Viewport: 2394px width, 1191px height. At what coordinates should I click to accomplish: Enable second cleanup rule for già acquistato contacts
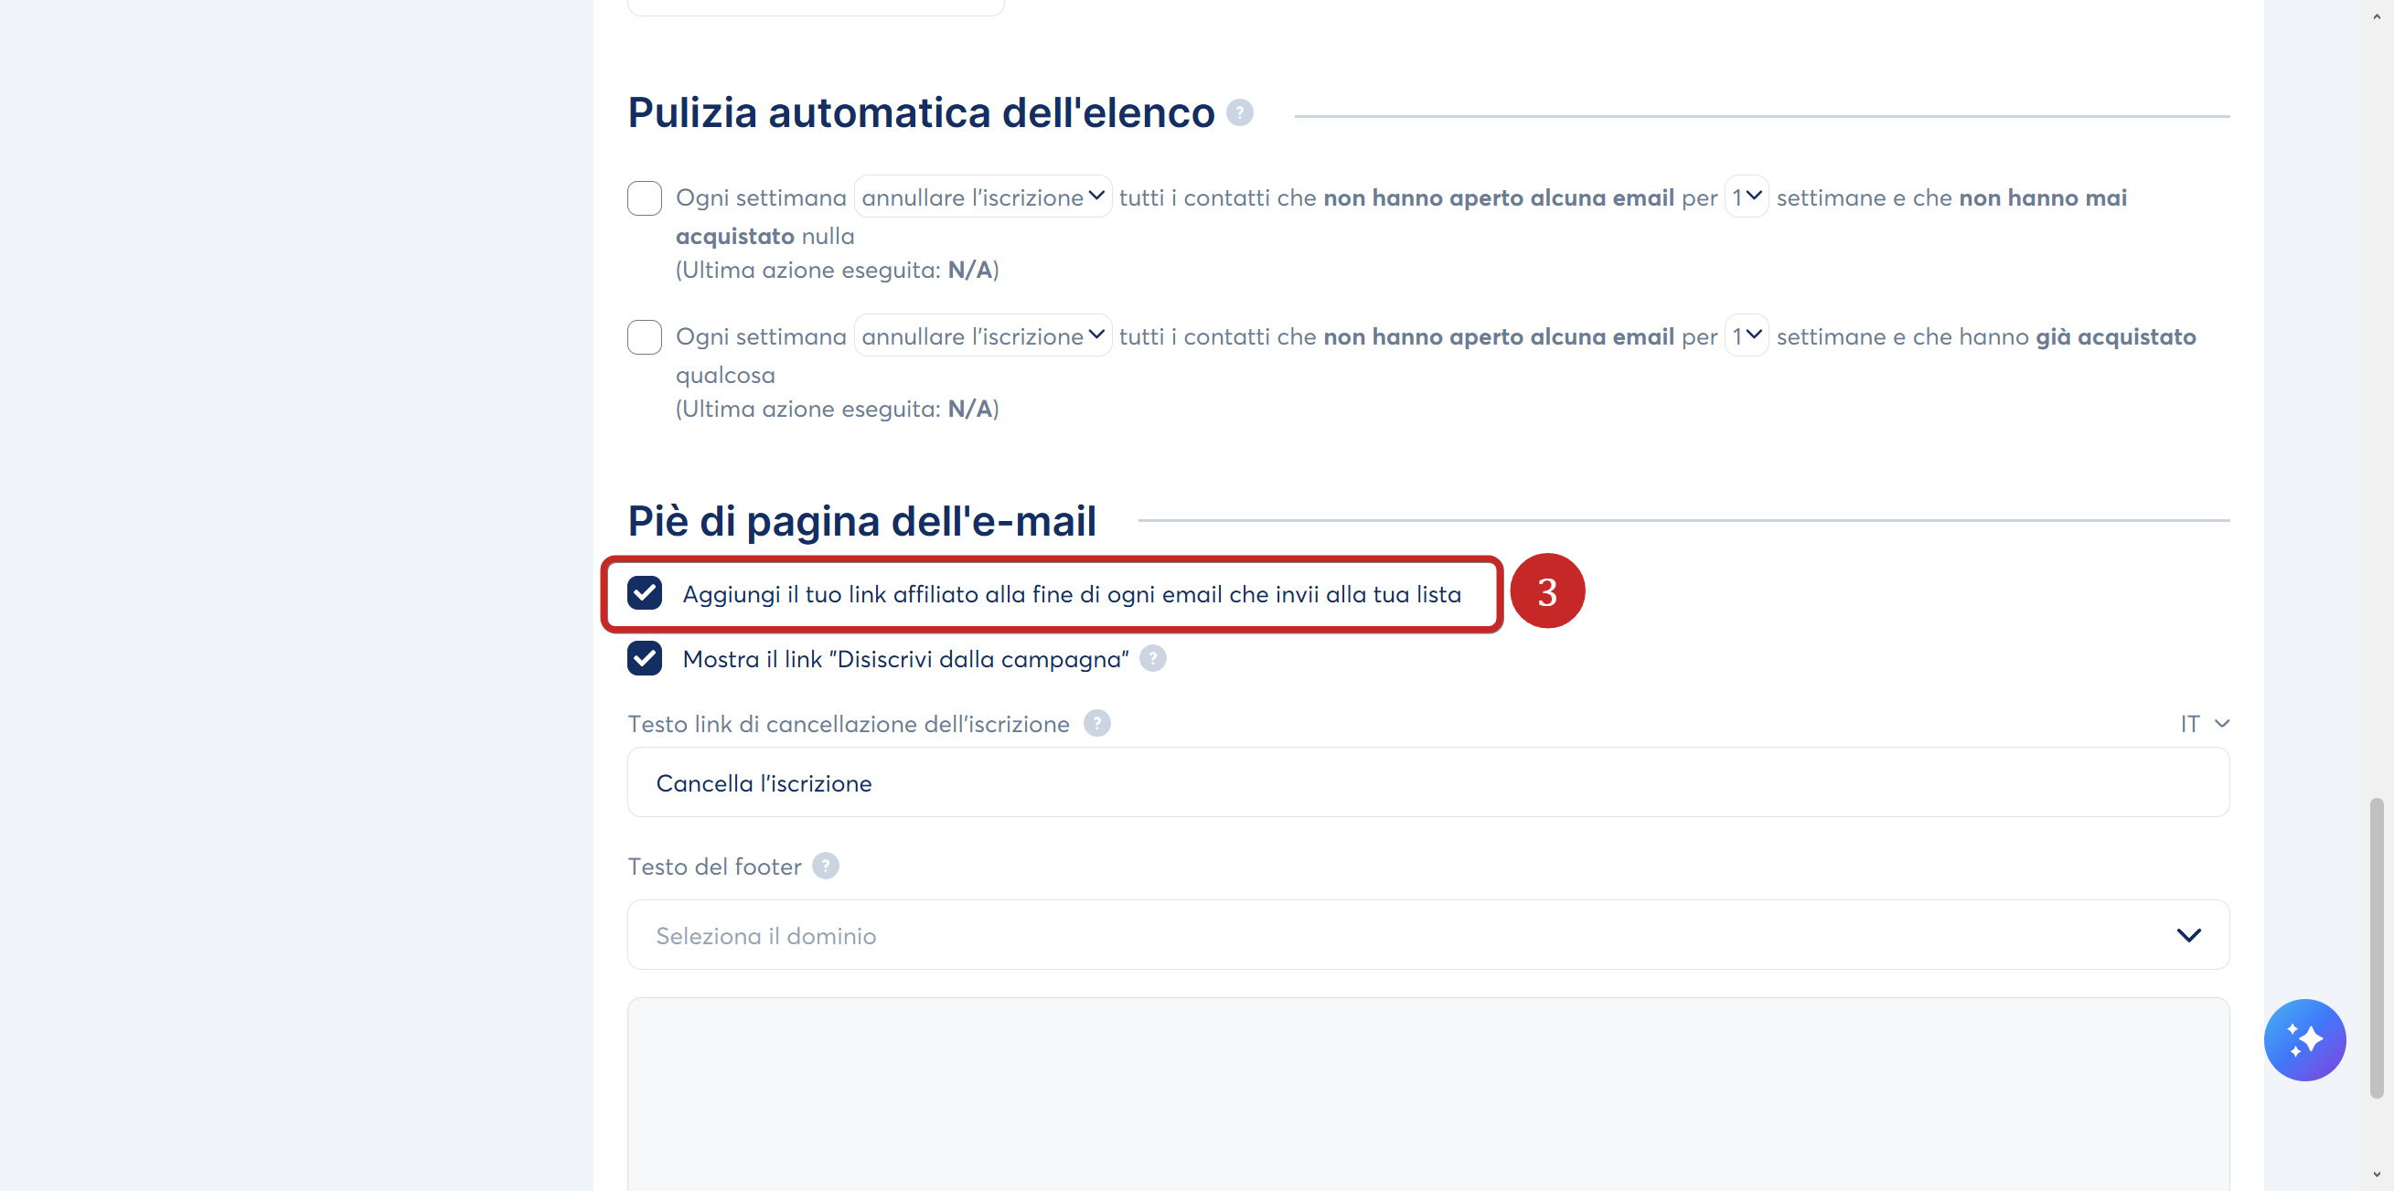(644, 336)
